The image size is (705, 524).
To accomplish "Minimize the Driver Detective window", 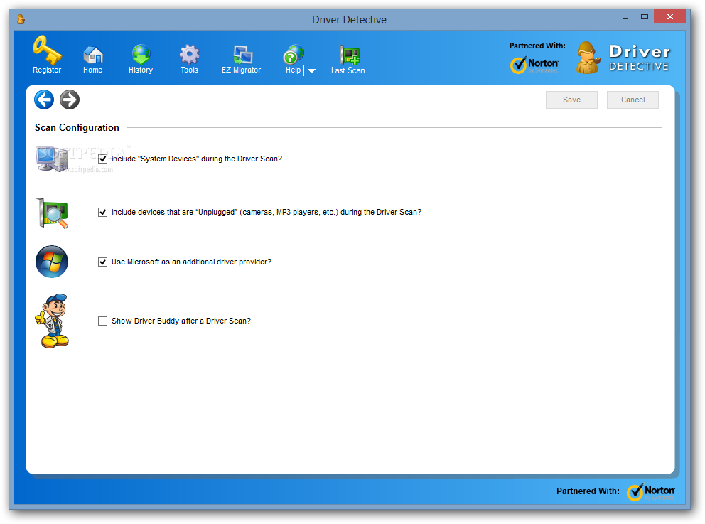I will click(625, 17).
